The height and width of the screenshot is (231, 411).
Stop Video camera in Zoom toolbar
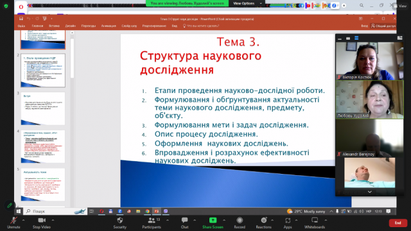(42, 223)
